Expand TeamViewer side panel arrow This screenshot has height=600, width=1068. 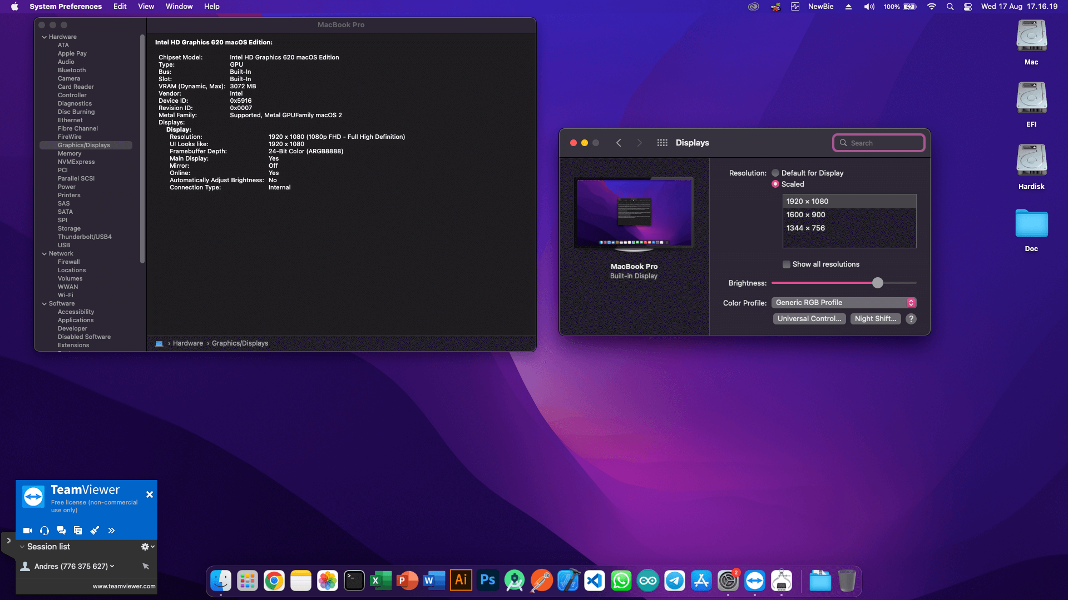8,541
